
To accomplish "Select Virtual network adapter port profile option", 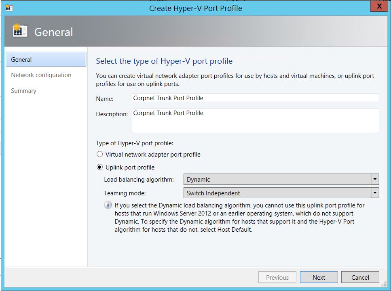I will point(100,154).
